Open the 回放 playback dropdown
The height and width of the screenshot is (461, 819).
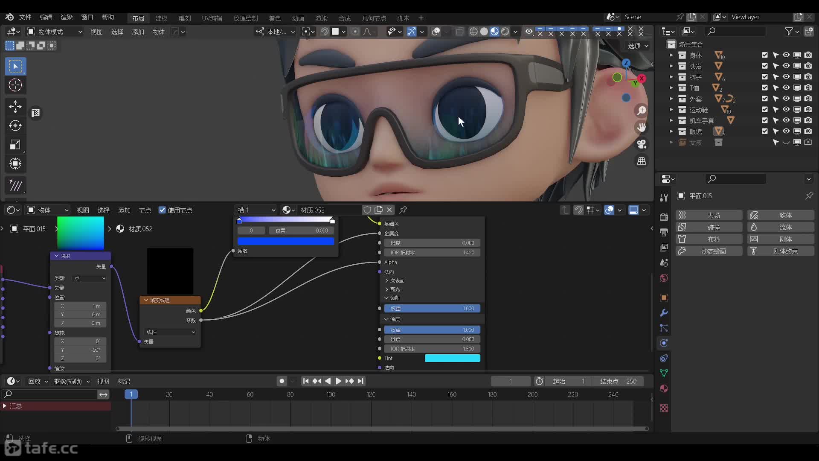38,381
